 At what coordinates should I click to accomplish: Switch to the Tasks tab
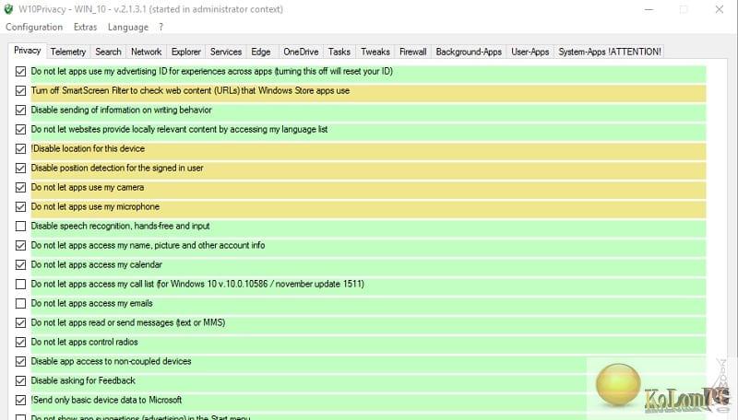(339, 52)
